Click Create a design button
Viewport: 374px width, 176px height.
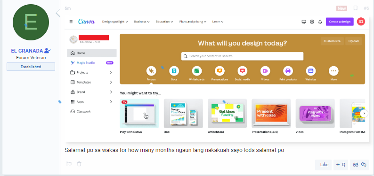[x=340, y=22]
